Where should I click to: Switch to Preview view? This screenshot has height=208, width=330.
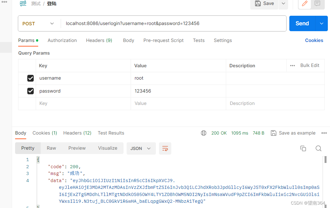pyautogui.click(x=77, y=148)
